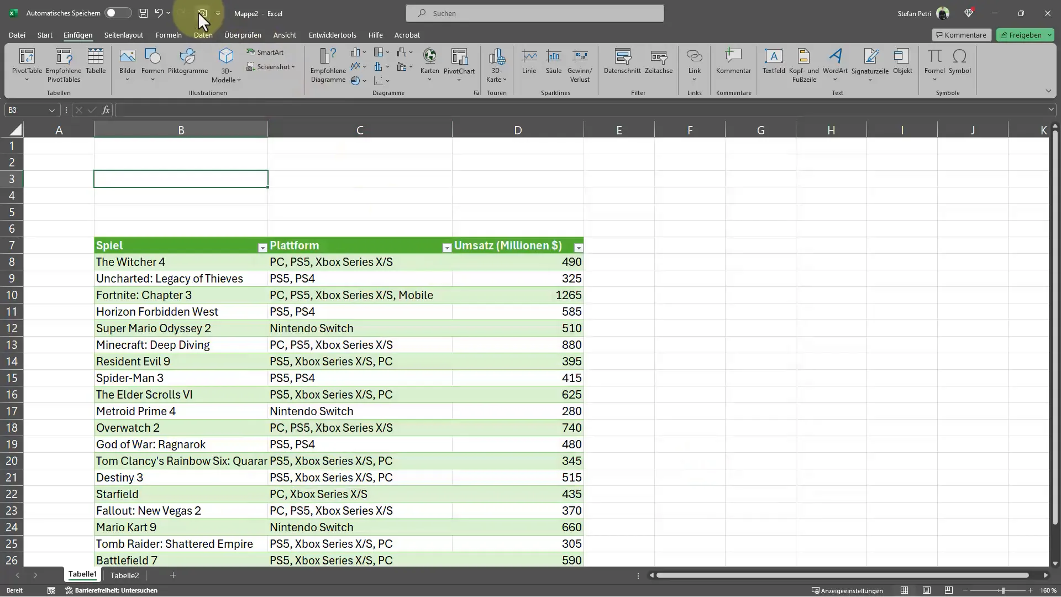The width and height of the screenshot is (1061, 597).
Task: Insert a Gewinn/Verlust sparkline
Action: (x=580, y=65)
